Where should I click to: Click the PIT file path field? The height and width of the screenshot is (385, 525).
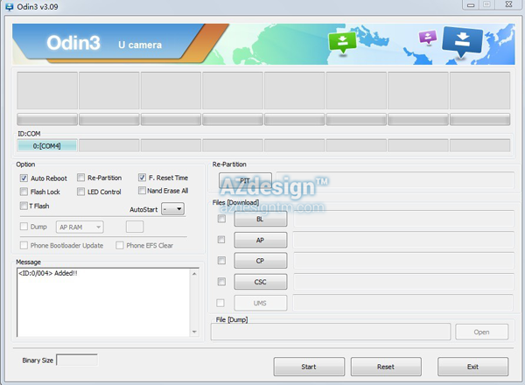(x=395, y=180)
